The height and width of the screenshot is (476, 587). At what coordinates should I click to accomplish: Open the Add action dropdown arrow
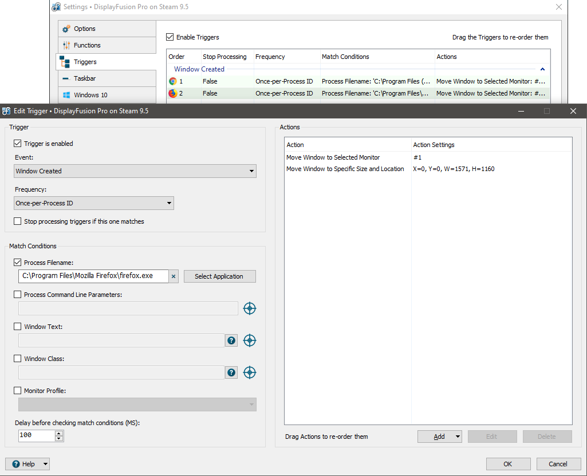[458, 437]
